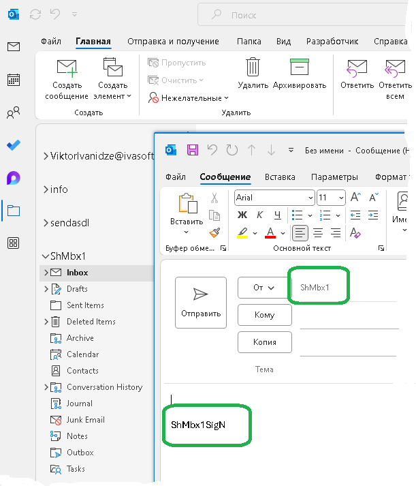
Task: Expand the sendasdl mailbox
Action: pos(46,222)
